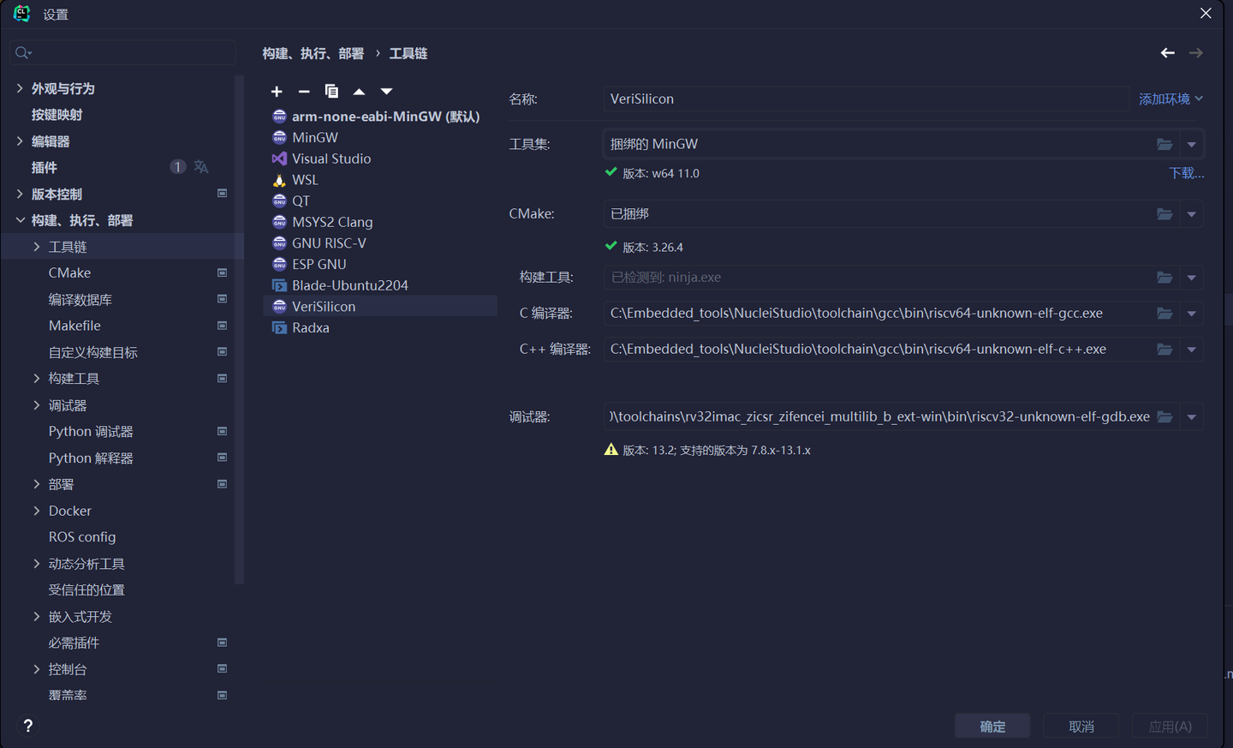Click 取消 button to cancel

(x=1081, y=727)
